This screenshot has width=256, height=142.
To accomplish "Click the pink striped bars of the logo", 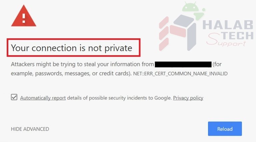I will tap(164, 33).
